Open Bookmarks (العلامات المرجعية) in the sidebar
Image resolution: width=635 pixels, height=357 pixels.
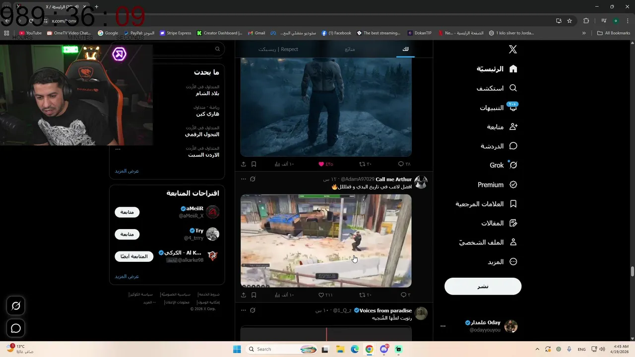tap(487, 204)
